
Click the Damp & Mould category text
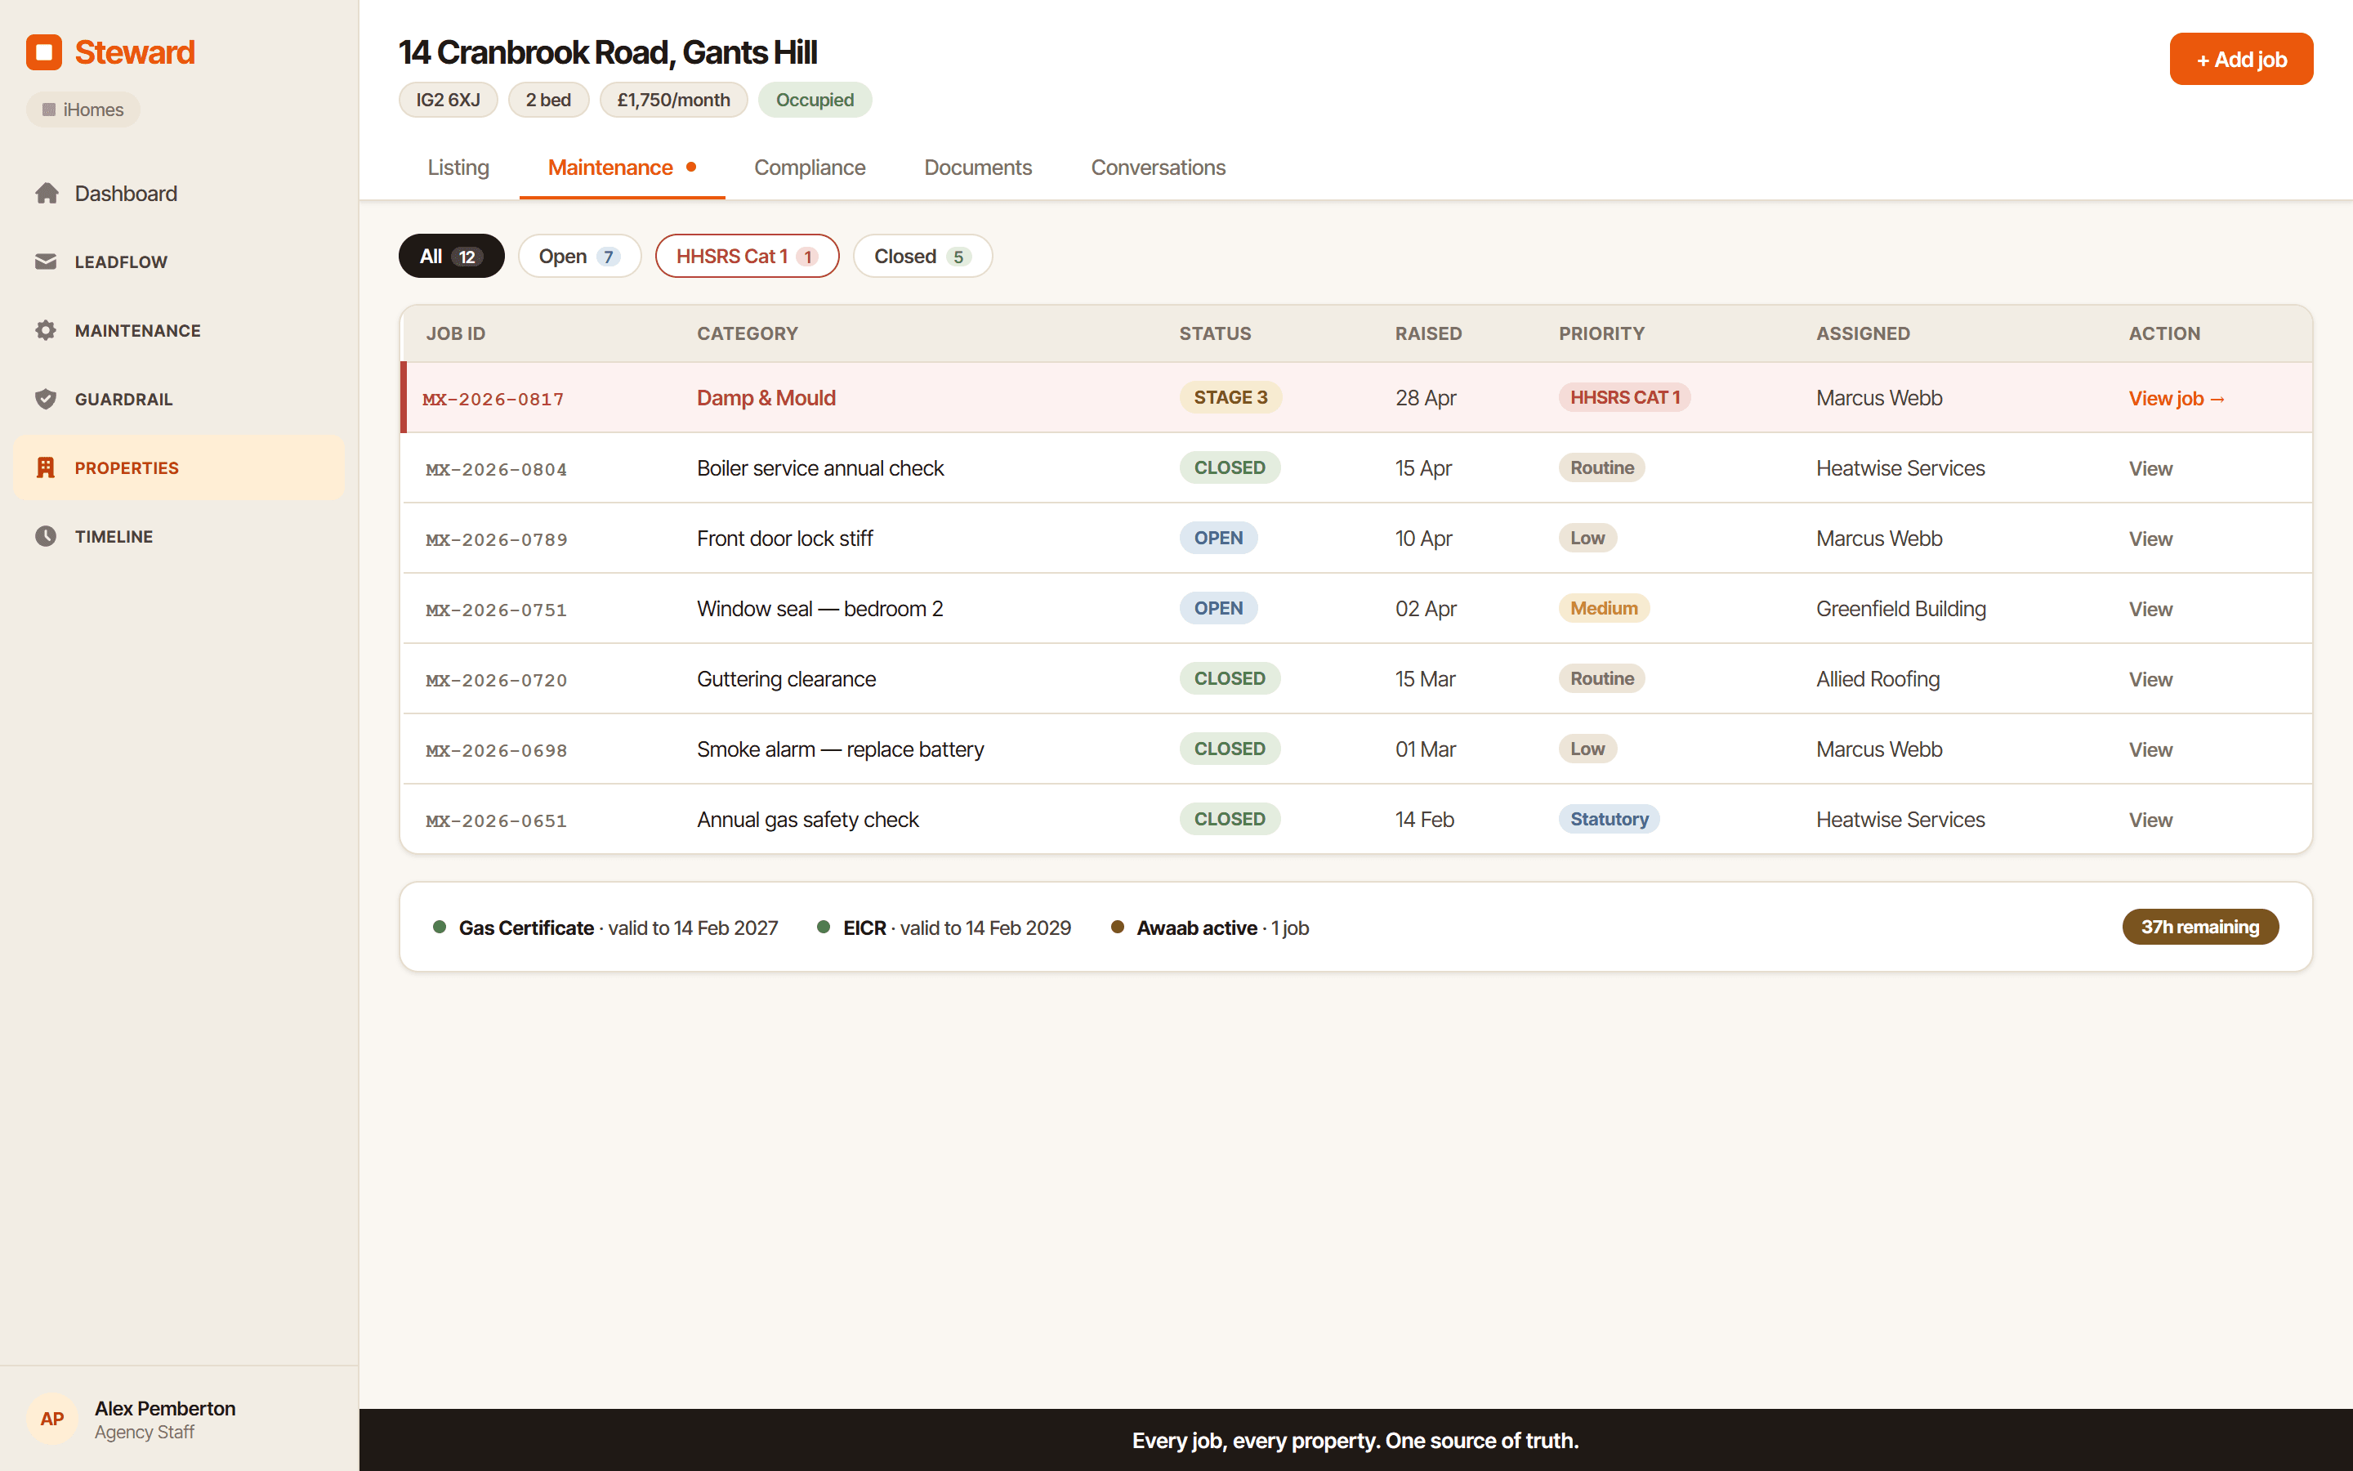coord(766,398)
